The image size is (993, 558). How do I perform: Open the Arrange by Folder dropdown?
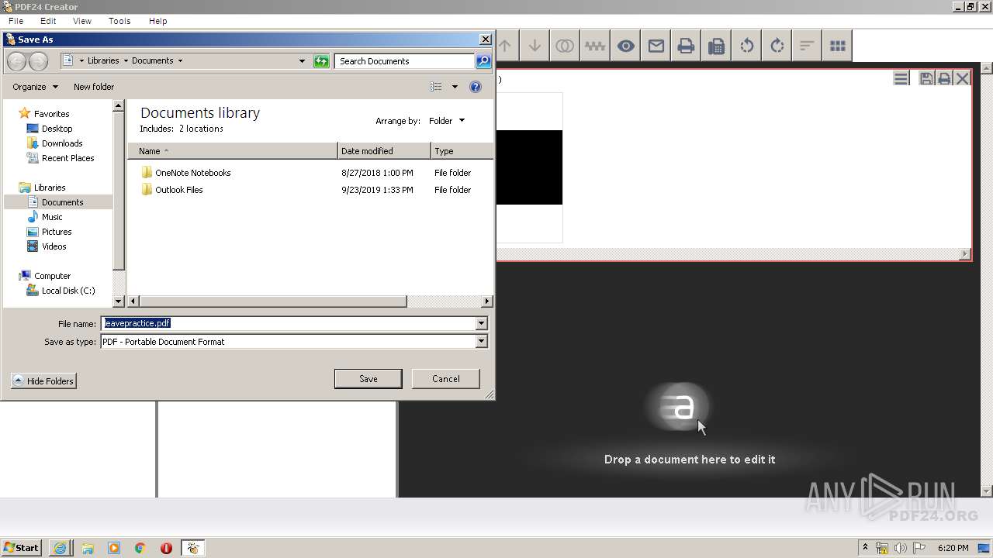click(447, 121)
